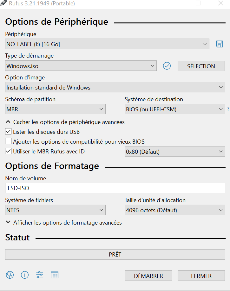Viewport: 230px width, 291px height.
Task: Open the Option d'image dropdown
Action: tap(115, 87)
